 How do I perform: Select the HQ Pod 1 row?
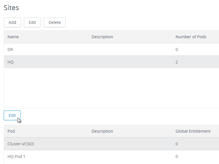(x=111, y=157)
